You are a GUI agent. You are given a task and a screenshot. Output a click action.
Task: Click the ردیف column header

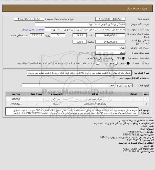[x=146, y=94]
